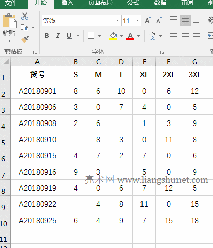The height and width of the screenshot is (248, 213).
Task: Toggle middle vertical alignment
Action: point(185,20)
